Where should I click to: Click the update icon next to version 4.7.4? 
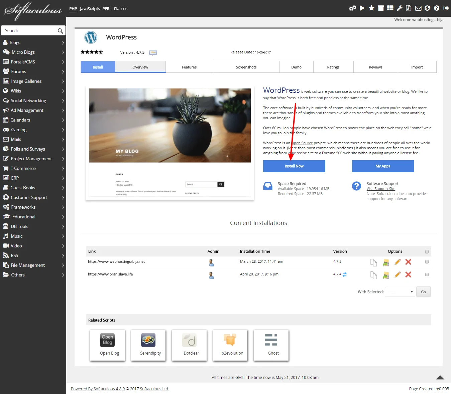(x=345, y=274)
